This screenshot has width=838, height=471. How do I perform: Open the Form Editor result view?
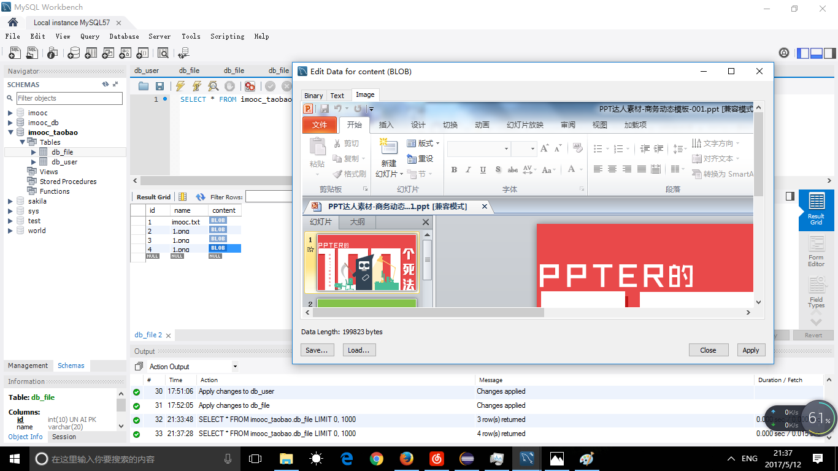click(816, 251)
